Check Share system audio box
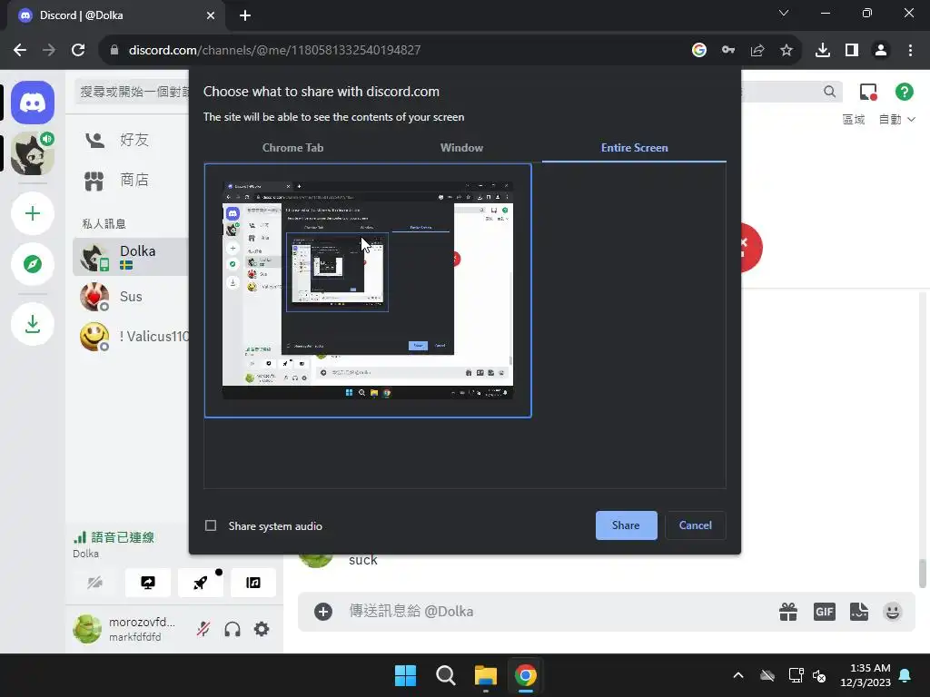 [211, 525]
